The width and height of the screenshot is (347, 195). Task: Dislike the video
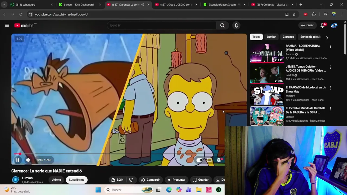[x=131, y=180]
